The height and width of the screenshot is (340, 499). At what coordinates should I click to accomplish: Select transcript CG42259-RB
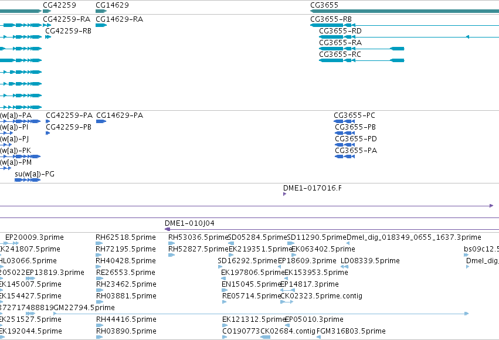tap(69, 31)
